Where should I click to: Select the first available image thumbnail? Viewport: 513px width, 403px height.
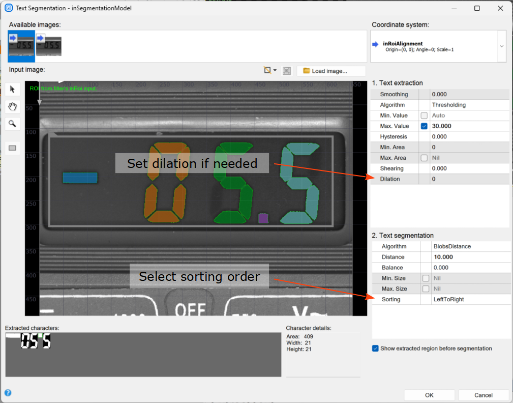[21, 45]
